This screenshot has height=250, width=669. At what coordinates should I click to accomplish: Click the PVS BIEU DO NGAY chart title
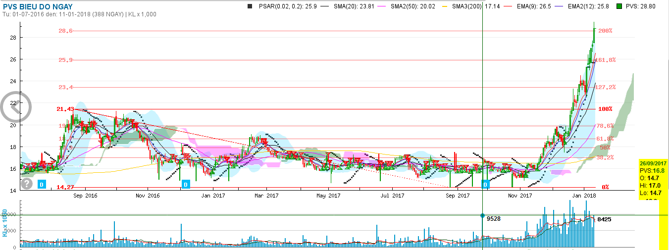pos(38,6)
